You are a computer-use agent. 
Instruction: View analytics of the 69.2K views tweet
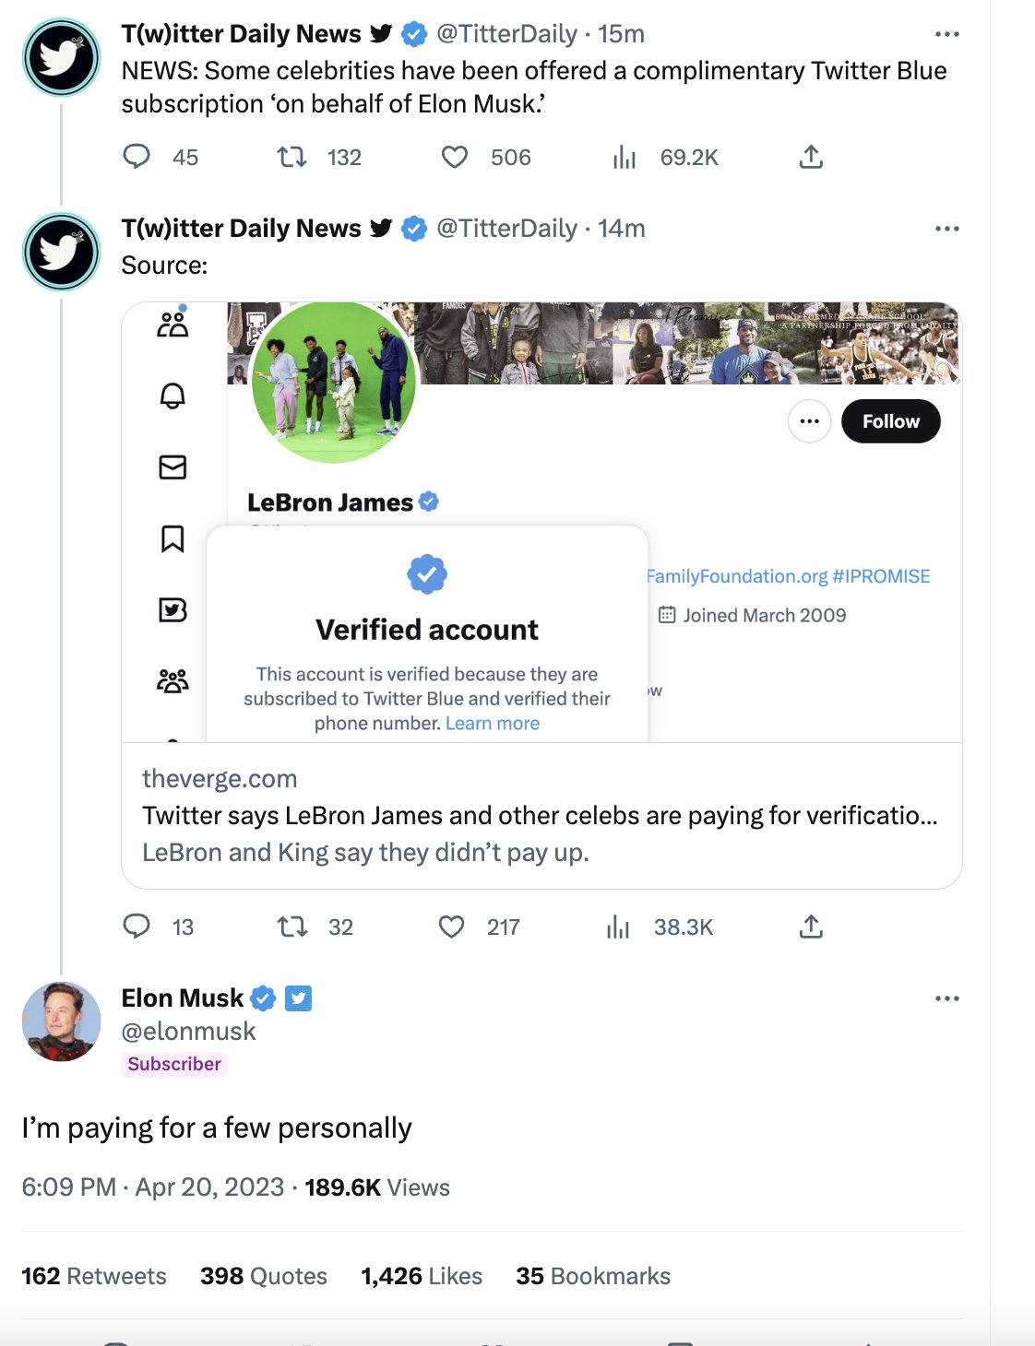point(625,158)
